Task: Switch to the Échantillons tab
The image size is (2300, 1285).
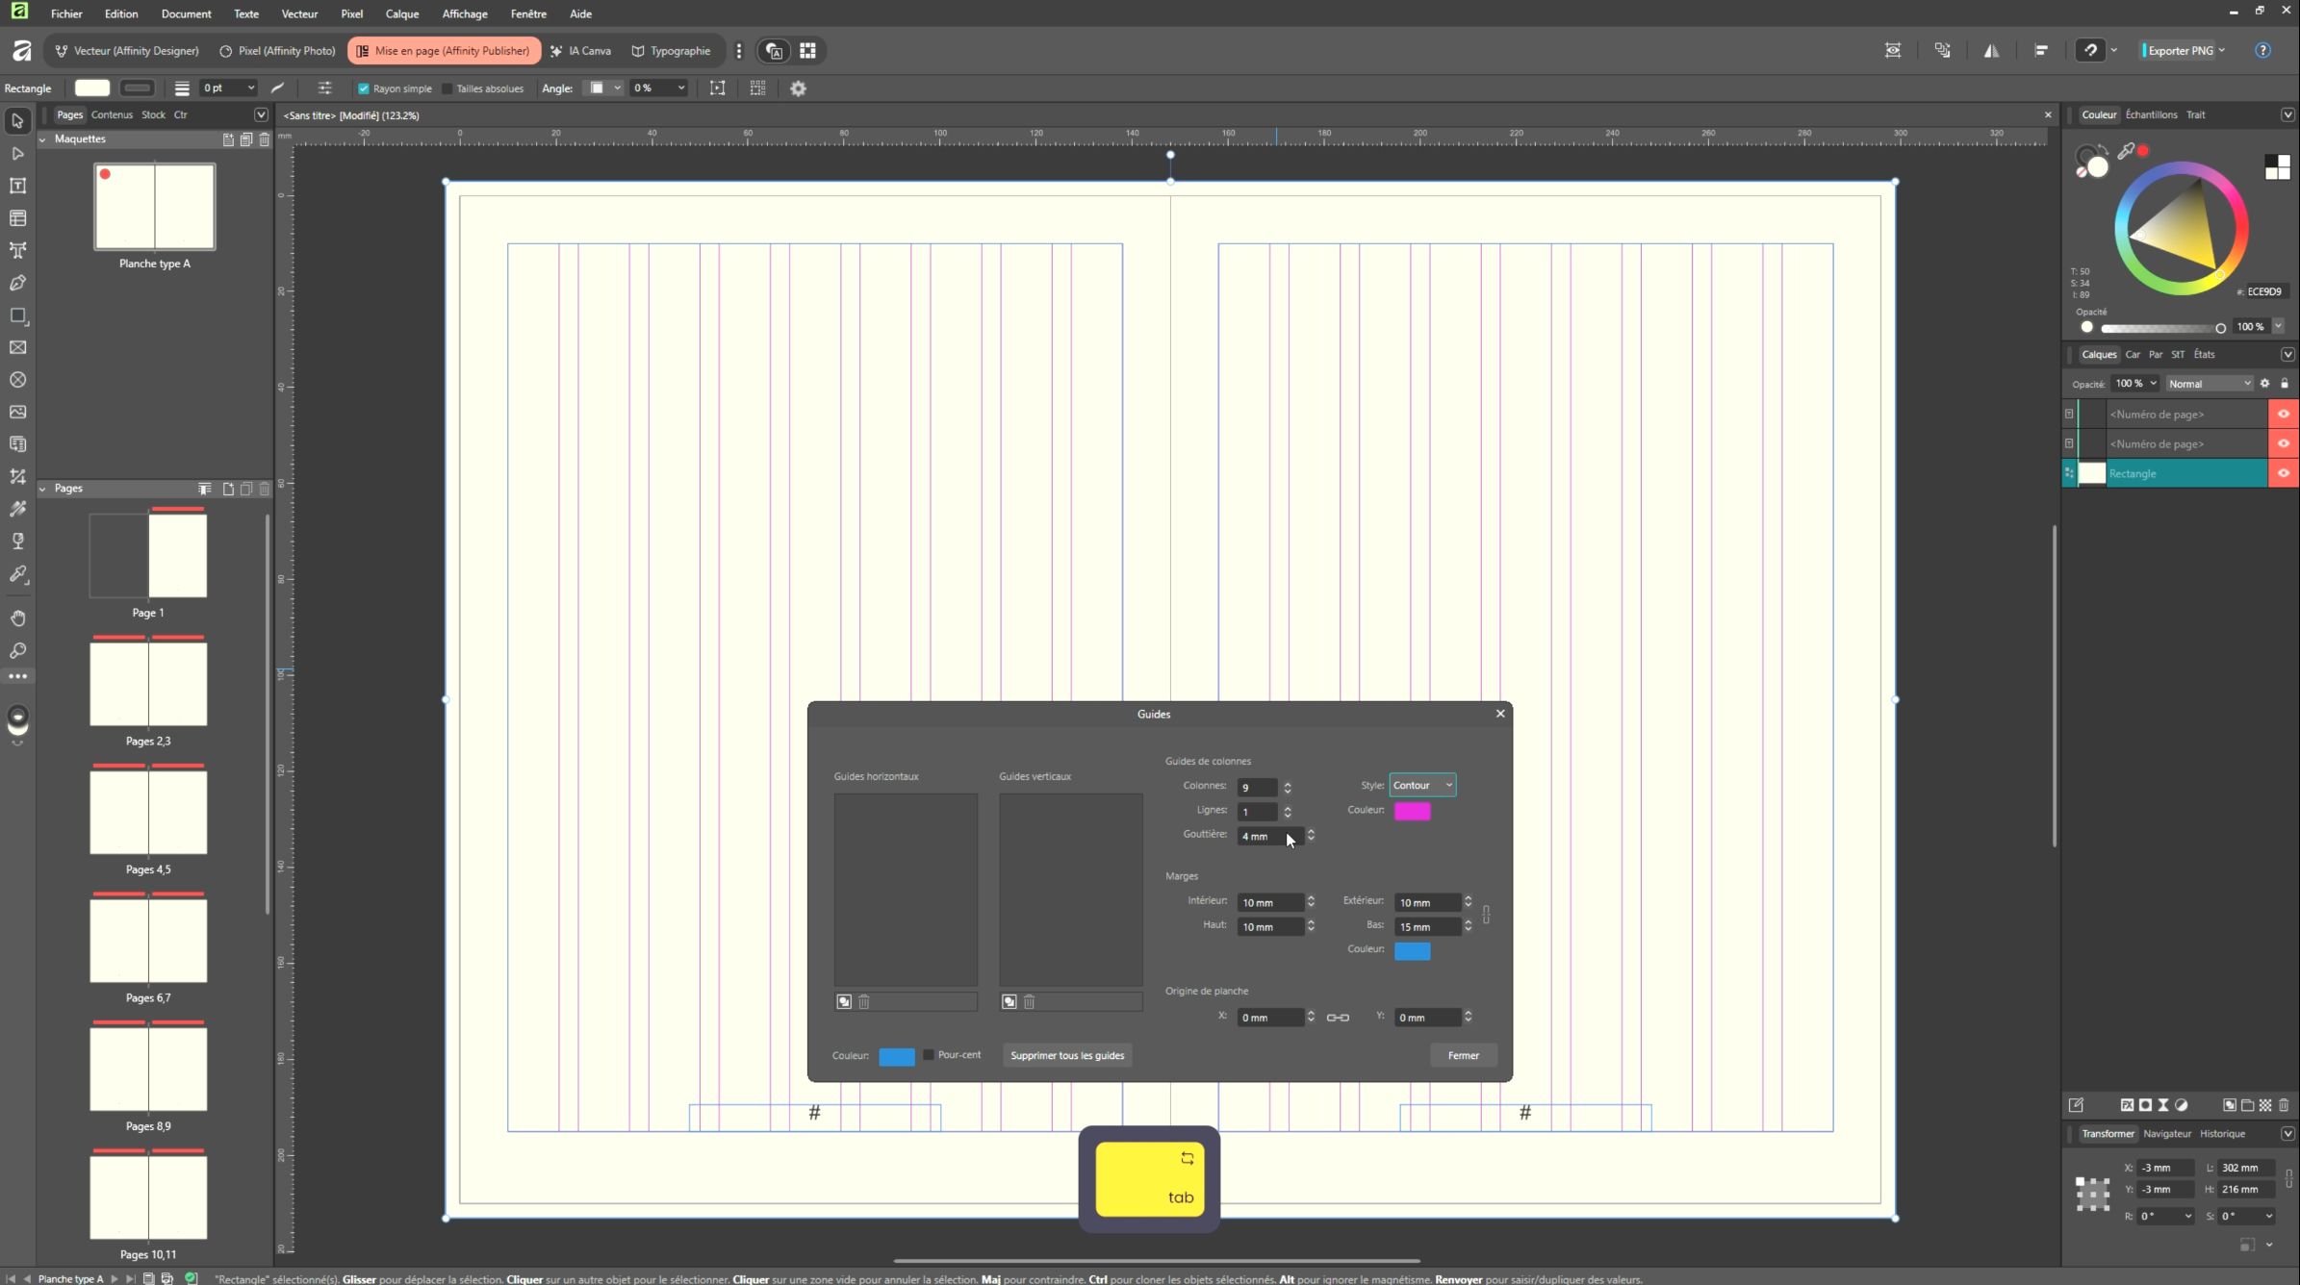Action: tap(2151, 114)
